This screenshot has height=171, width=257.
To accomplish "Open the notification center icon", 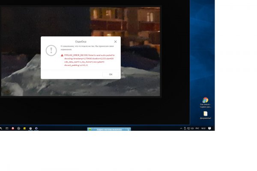I will point(210,128).
